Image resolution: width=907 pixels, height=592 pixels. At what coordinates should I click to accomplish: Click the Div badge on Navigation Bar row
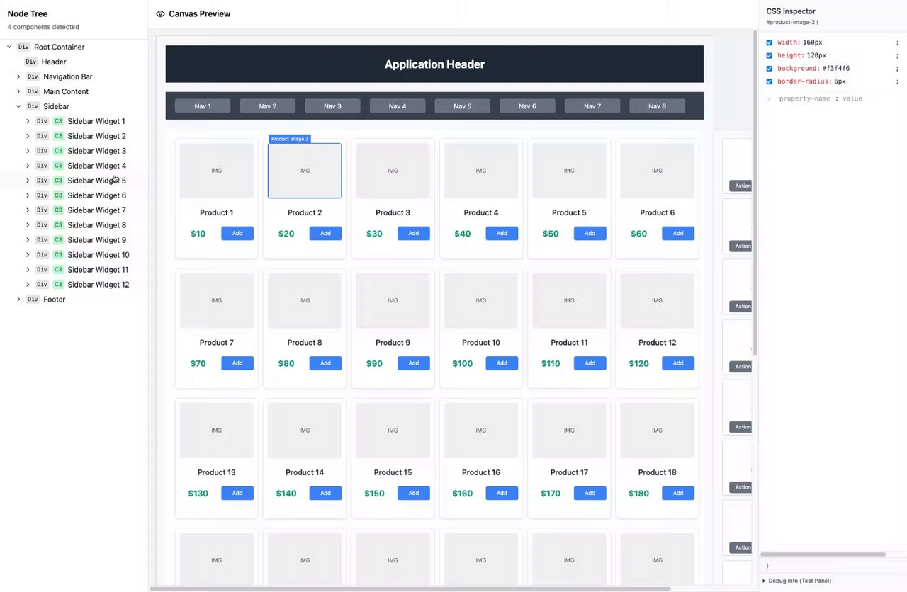coord(33,77)
